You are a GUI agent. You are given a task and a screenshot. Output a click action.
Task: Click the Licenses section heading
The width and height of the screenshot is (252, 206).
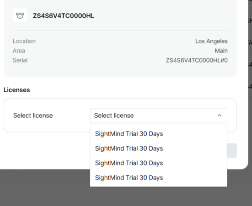pos(17,90)
